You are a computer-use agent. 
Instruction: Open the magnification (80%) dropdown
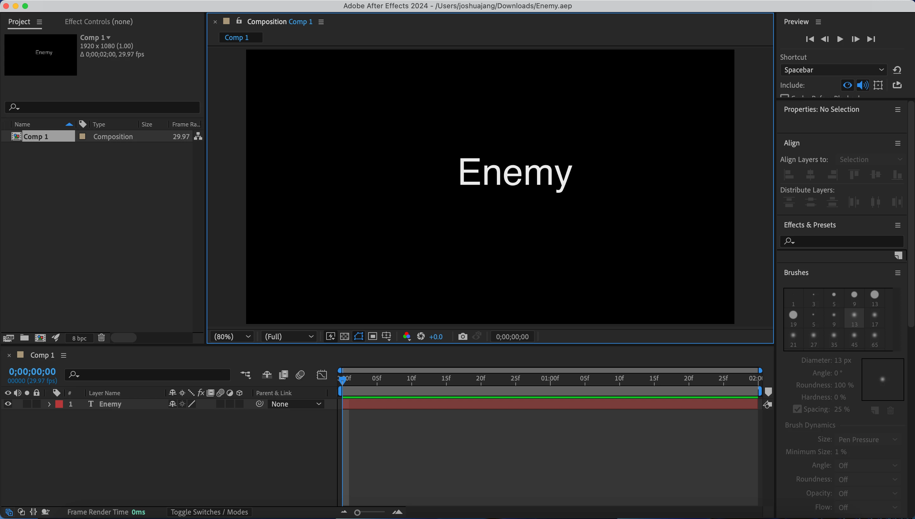[233, 336]
